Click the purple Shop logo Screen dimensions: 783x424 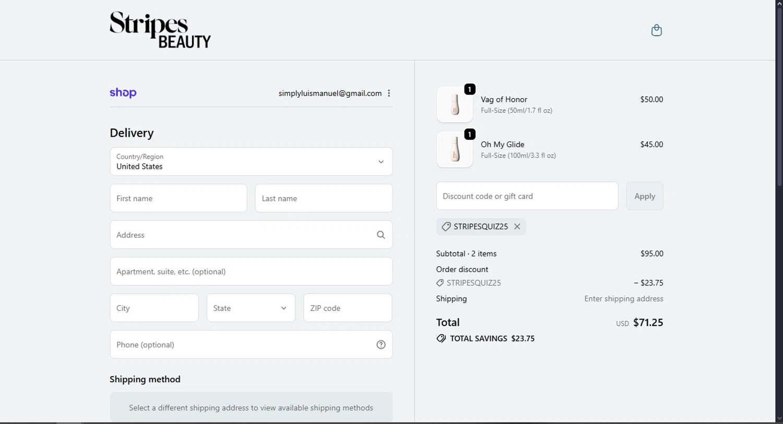click(x=123, y=93)
